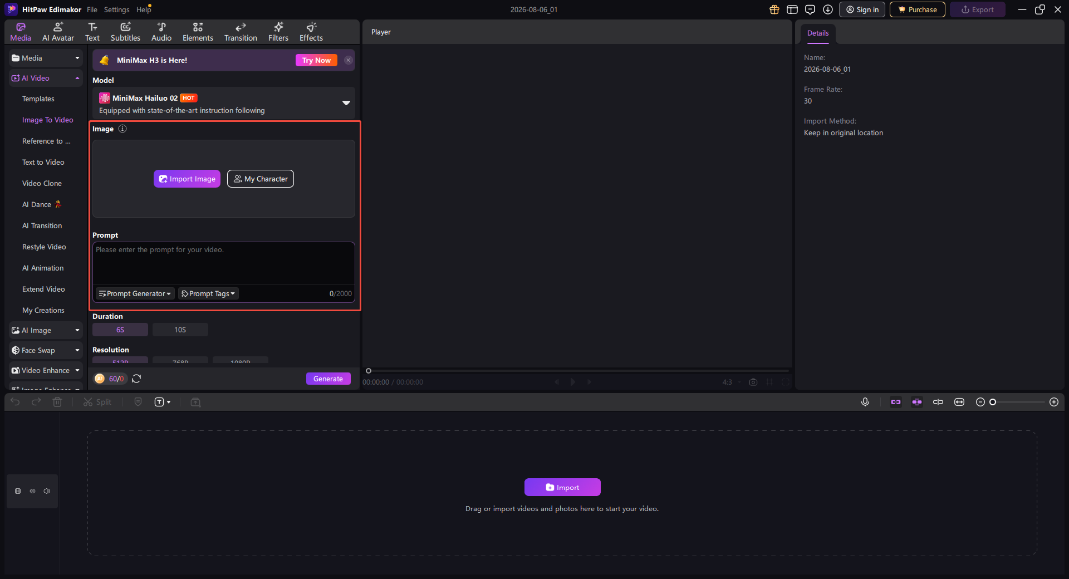Viewport: 1069px width, 579px height.
Task: Expand the Face Swap section
Action: pyautogui.click(x=46, y=350)
